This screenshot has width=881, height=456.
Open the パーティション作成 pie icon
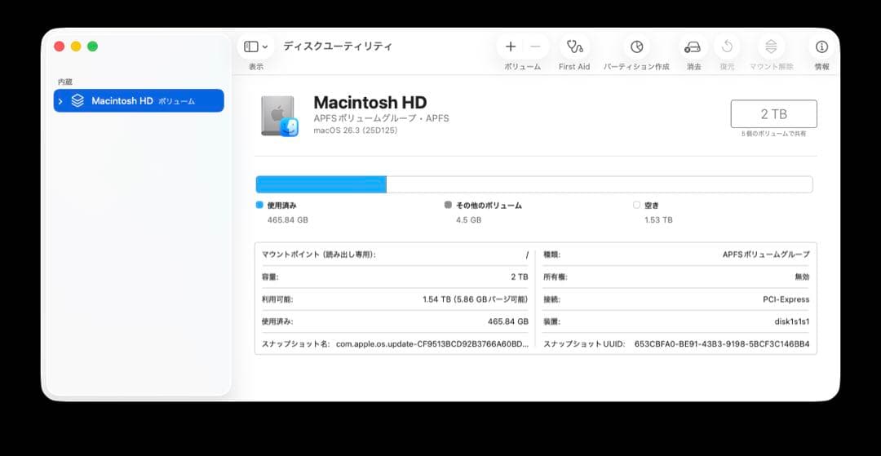tap(636, 46)
